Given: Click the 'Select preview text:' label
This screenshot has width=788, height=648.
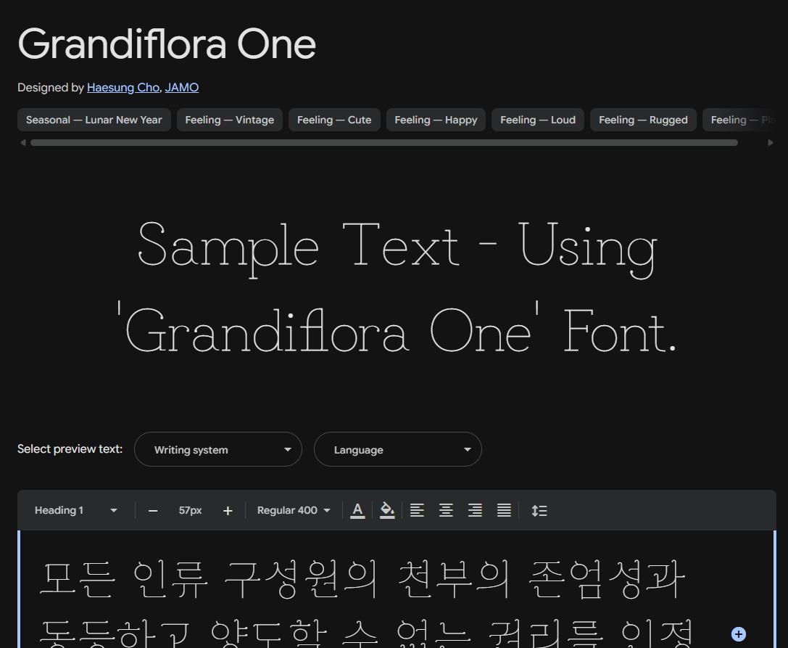Looking at the screenshot, I should 70,448.
